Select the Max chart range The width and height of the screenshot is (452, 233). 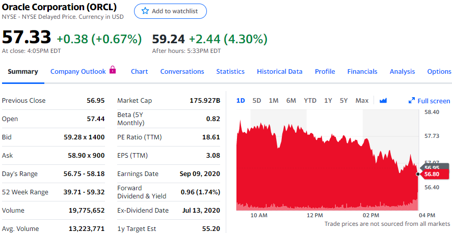point(362,101)
